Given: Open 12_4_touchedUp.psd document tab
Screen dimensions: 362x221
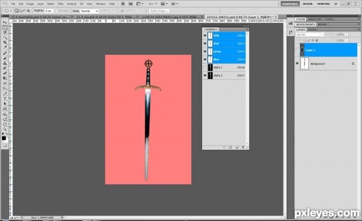Looking at the screenshot, I should [x=40, y=17].
